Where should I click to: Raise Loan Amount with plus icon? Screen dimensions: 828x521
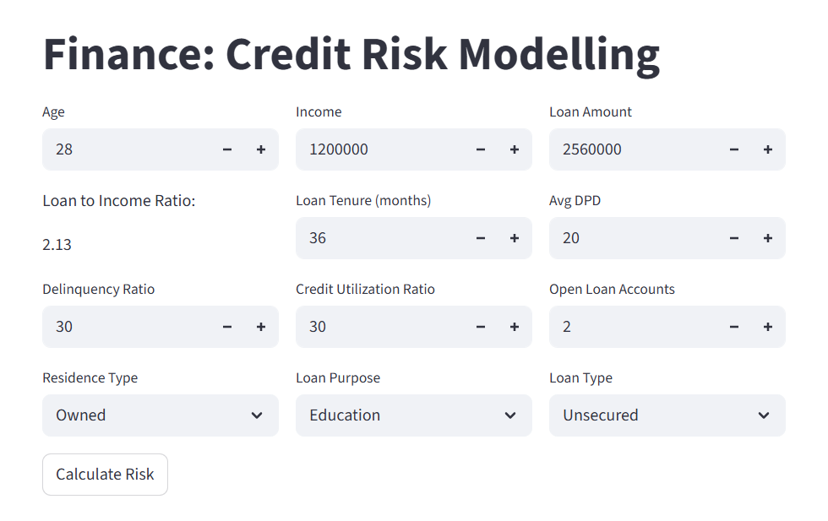[x=768, y=149]
